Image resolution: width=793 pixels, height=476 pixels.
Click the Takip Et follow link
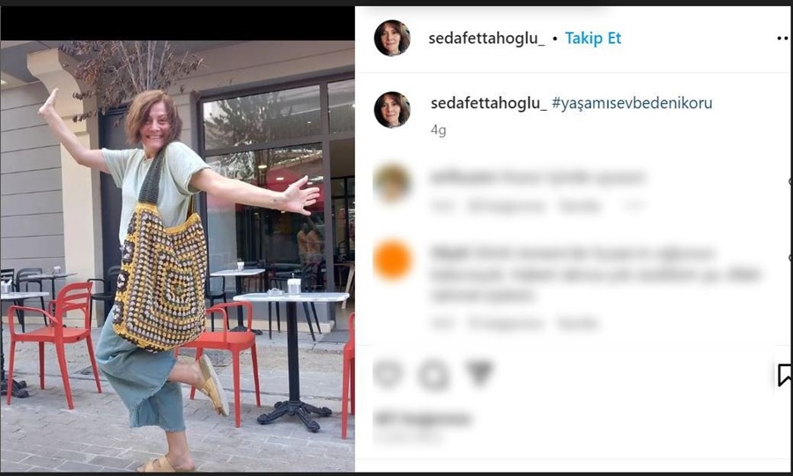(593, 39)
